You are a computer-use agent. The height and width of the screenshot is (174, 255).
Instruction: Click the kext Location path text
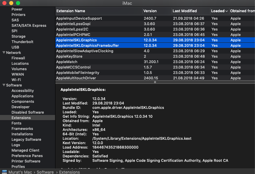[x=142, y=138]
